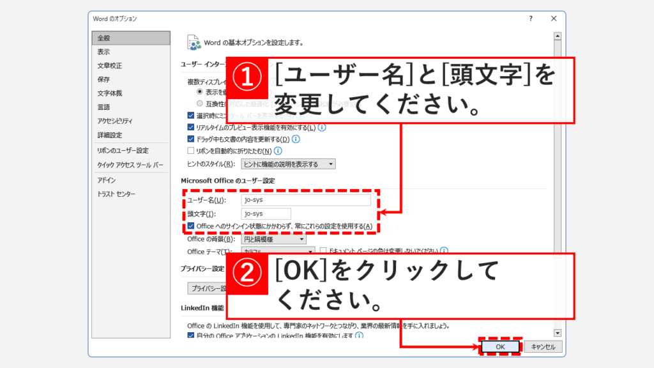Viewport: 654px width, 368px height.
Task: Click the scrollbar up arrow
Action: (558, 36)
